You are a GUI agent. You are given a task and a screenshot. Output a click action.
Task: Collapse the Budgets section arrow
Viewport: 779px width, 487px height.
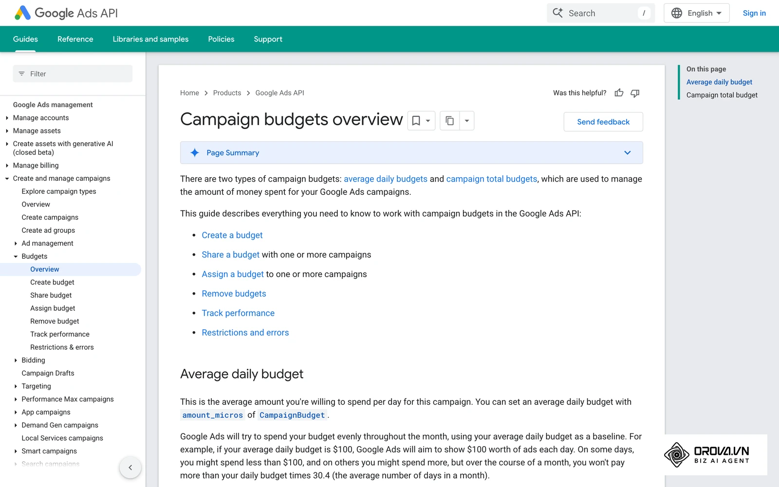pyautogui.click(x=16, y=257)
